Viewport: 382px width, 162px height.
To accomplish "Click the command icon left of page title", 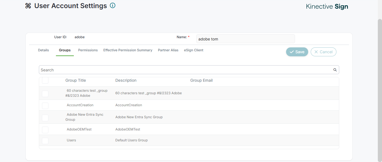I will click(x=28, y=6).
